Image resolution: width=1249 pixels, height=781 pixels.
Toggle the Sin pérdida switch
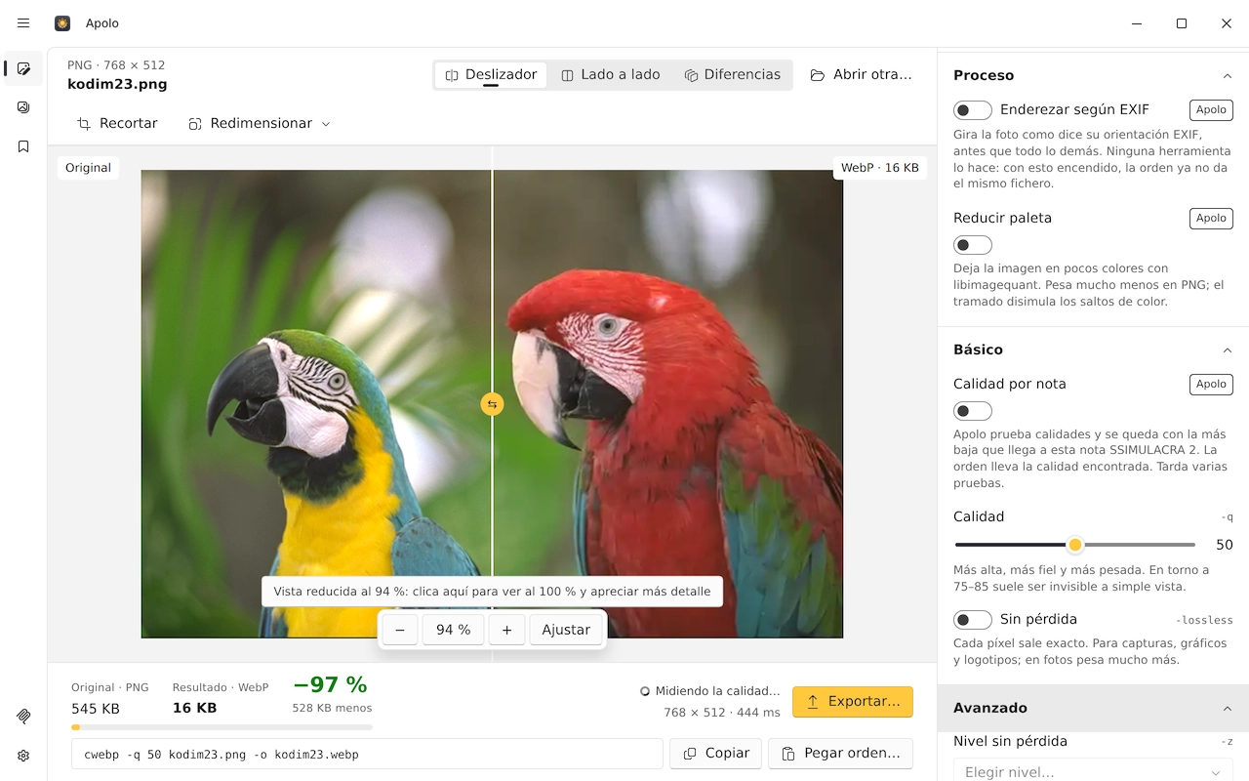pos(973,620)
